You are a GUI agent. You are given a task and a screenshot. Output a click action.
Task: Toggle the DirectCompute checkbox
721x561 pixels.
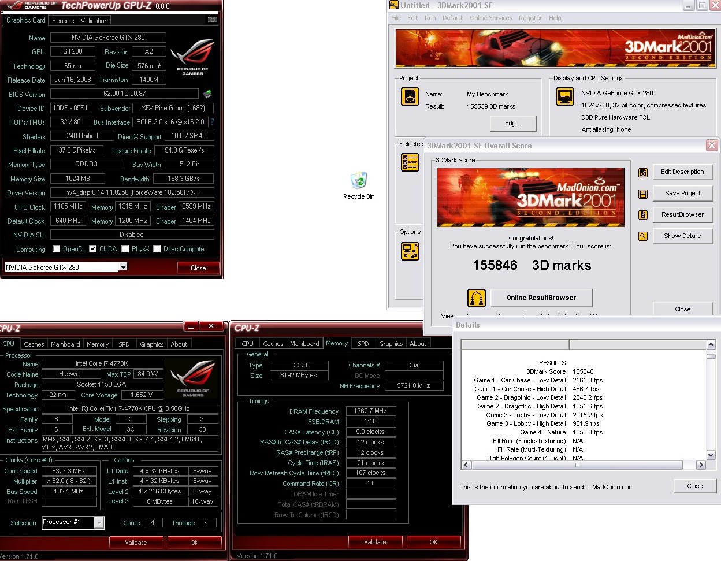pyautogui.click(x=157, y=249)
